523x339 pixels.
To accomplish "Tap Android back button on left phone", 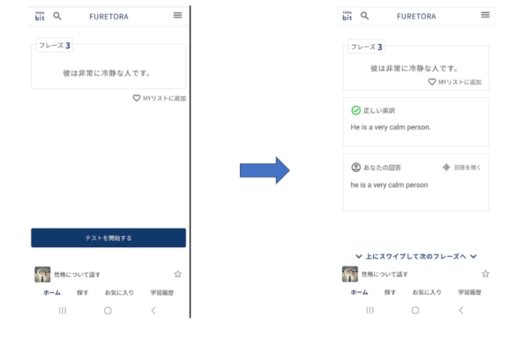I will (153, 310).
